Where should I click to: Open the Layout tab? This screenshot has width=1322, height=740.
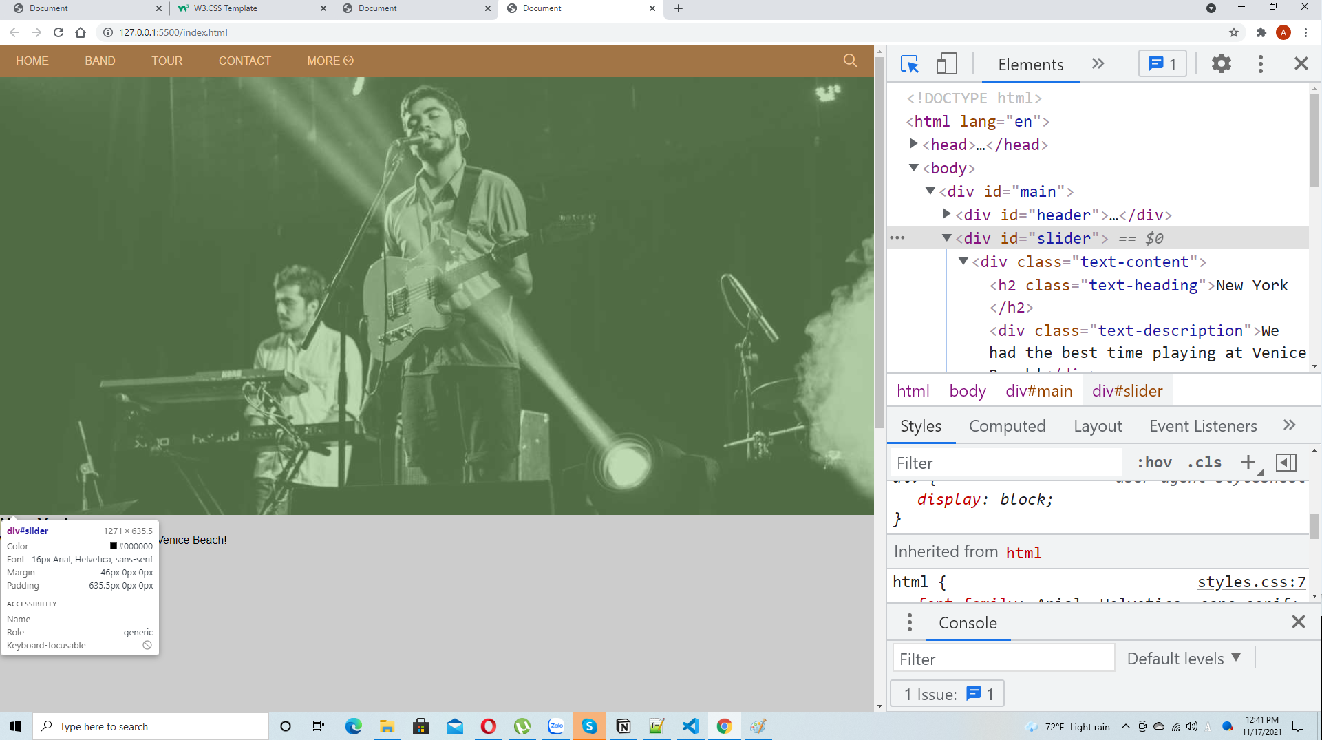1098,426
